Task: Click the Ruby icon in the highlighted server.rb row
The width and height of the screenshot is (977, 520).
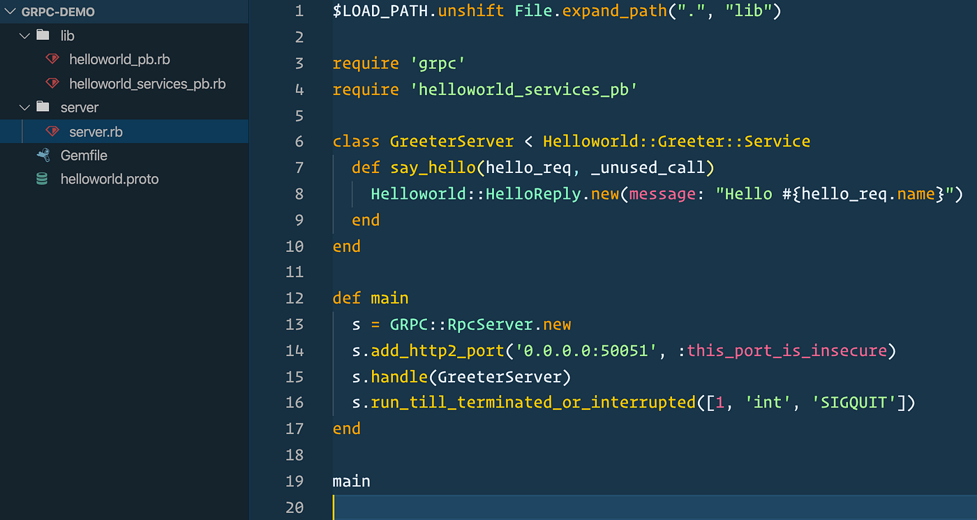Action: [x=52, y=131]
